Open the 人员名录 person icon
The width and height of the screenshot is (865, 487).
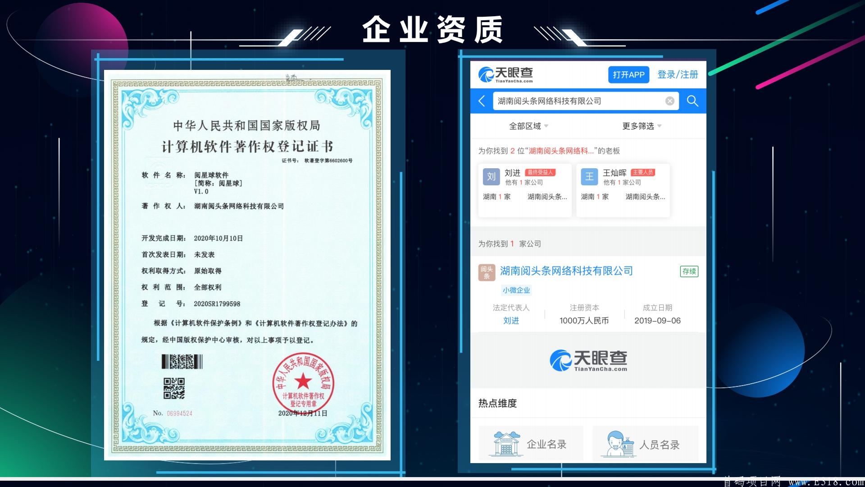(x=619, y=444)
